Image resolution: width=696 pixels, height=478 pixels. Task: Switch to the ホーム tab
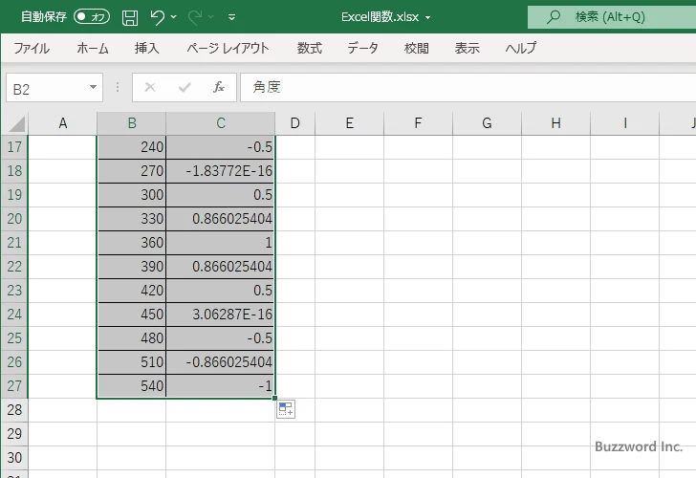tap(93, 48)
